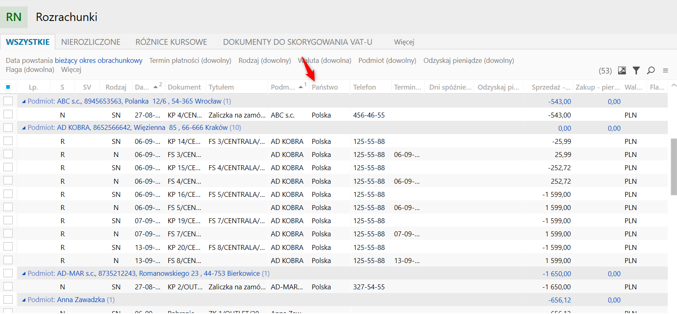
Task: Mark the KP 16/CE... row checkbox
Action: [x=8, y=194]
